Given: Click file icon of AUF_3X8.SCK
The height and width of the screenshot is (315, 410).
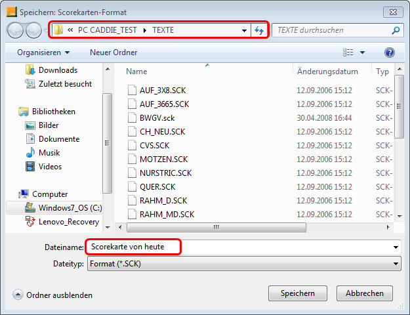Looking at the screenshot, I should pos(132,91).
